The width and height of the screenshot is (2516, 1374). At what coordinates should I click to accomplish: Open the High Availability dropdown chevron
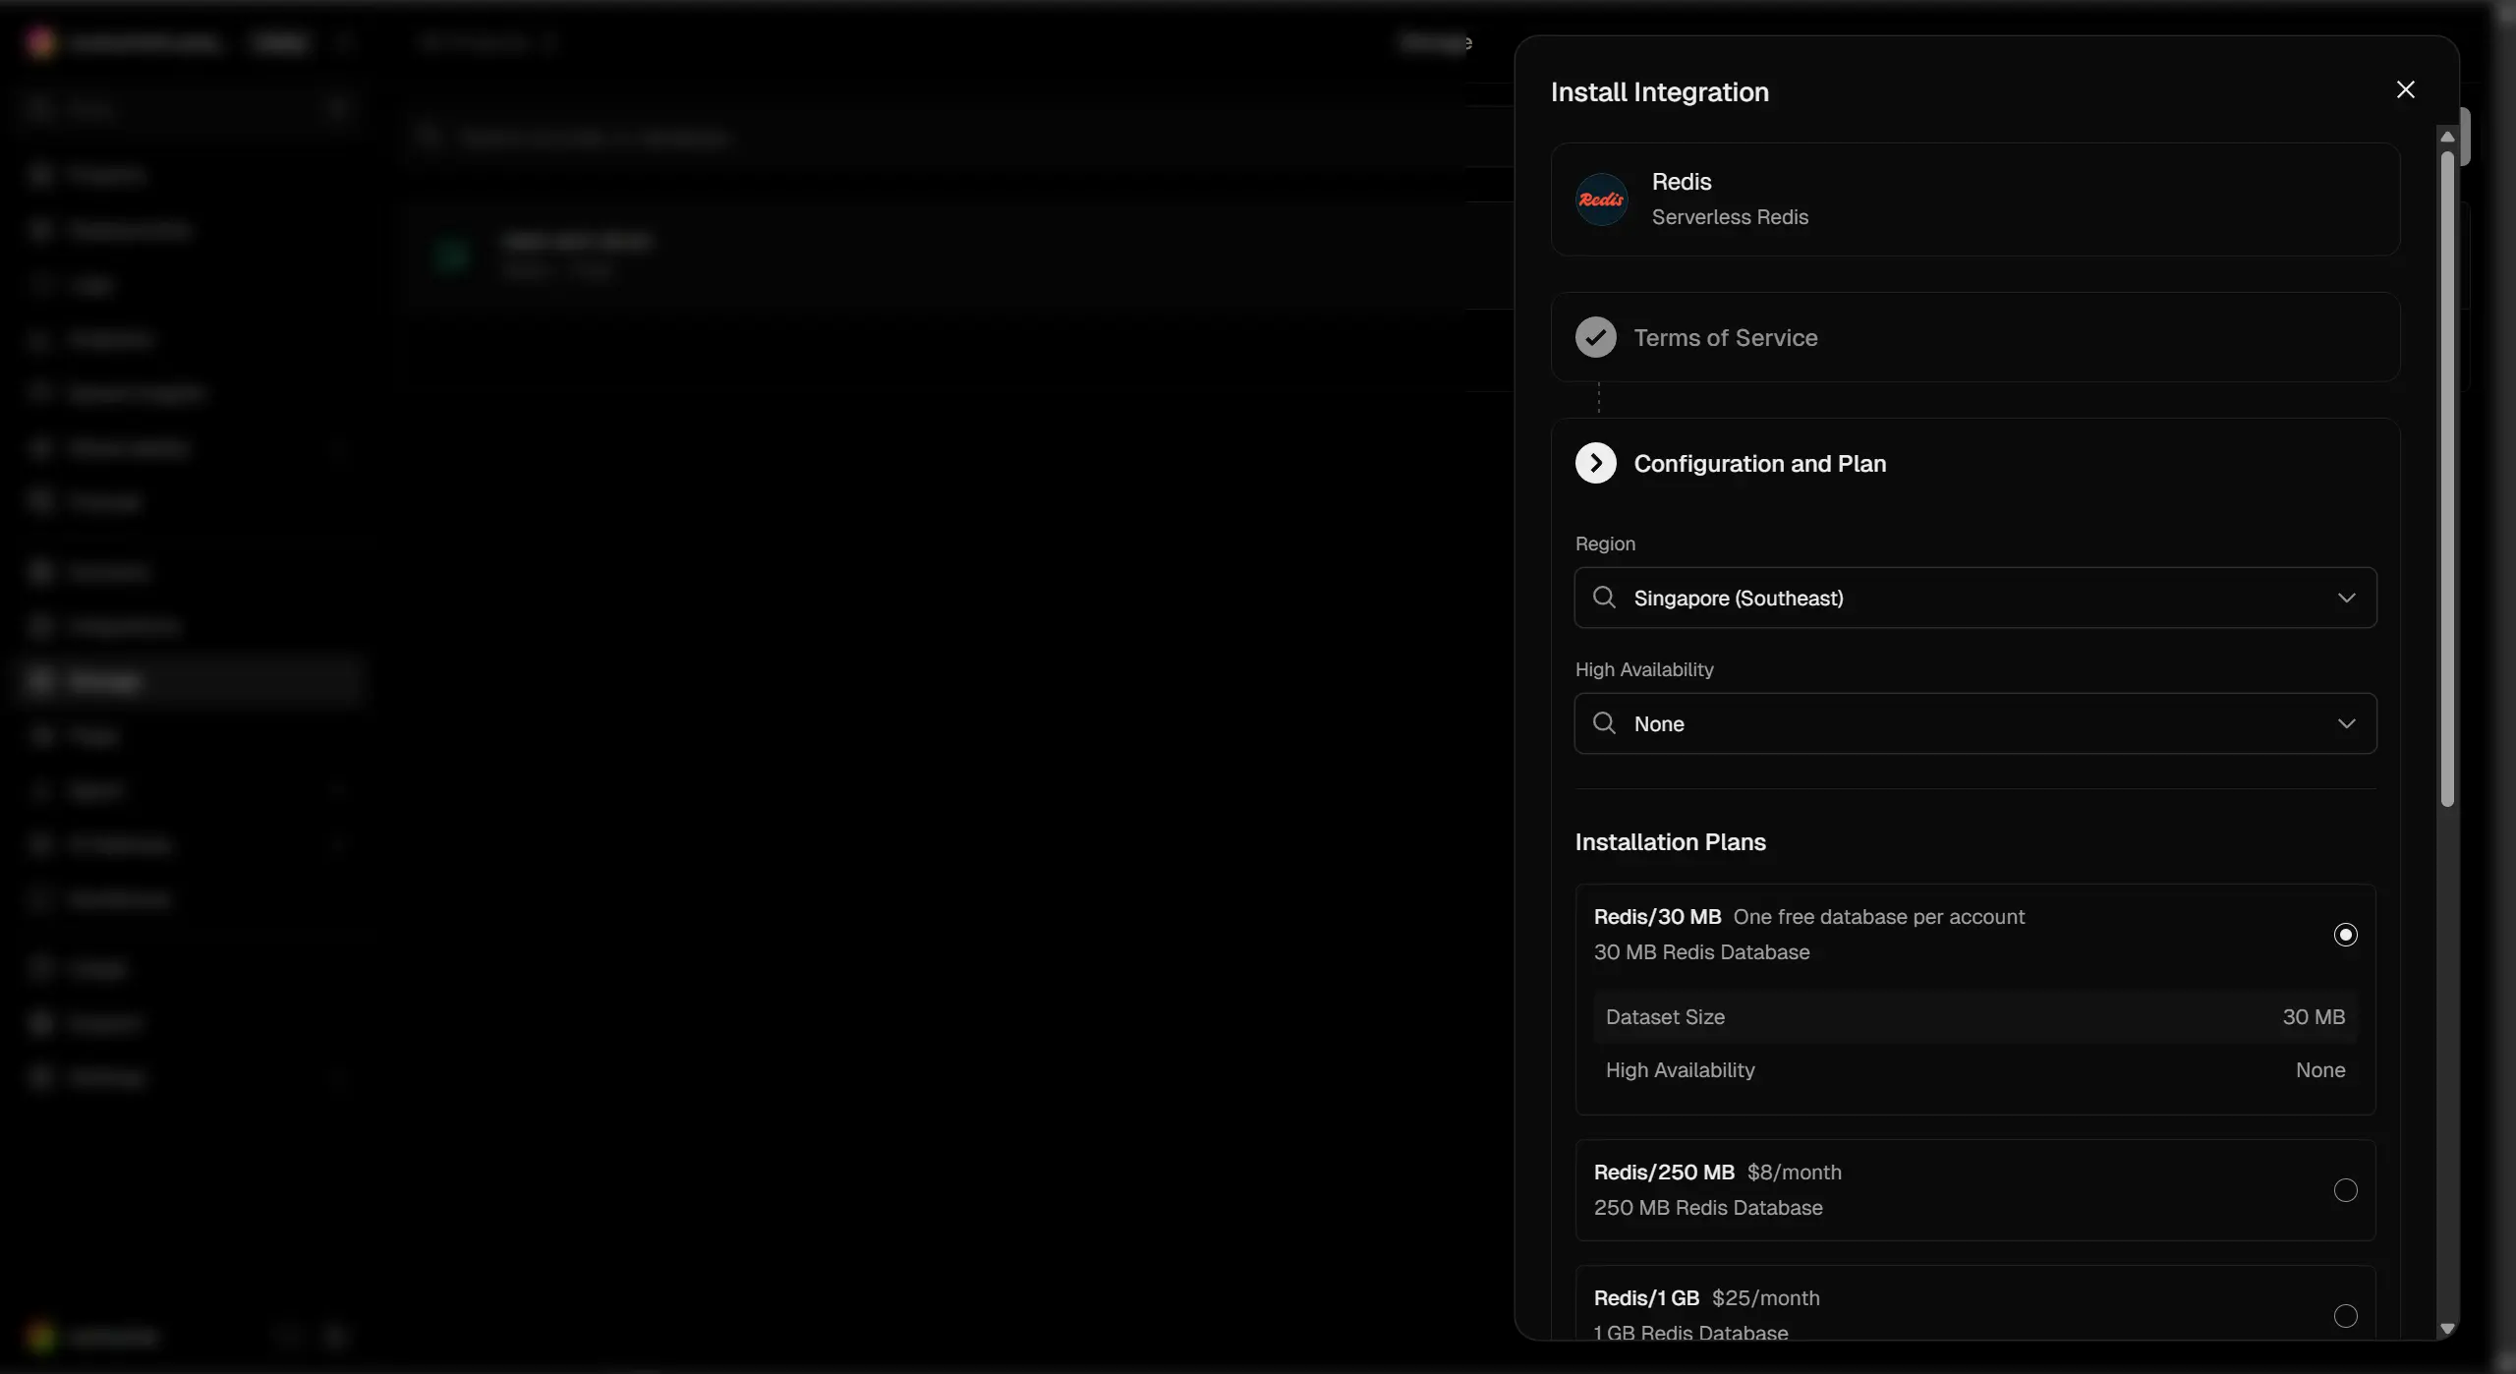coord(2346,723)
